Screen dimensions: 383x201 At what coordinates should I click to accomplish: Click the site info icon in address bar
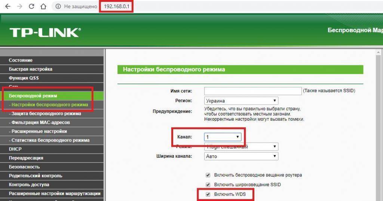coord(58,7)
